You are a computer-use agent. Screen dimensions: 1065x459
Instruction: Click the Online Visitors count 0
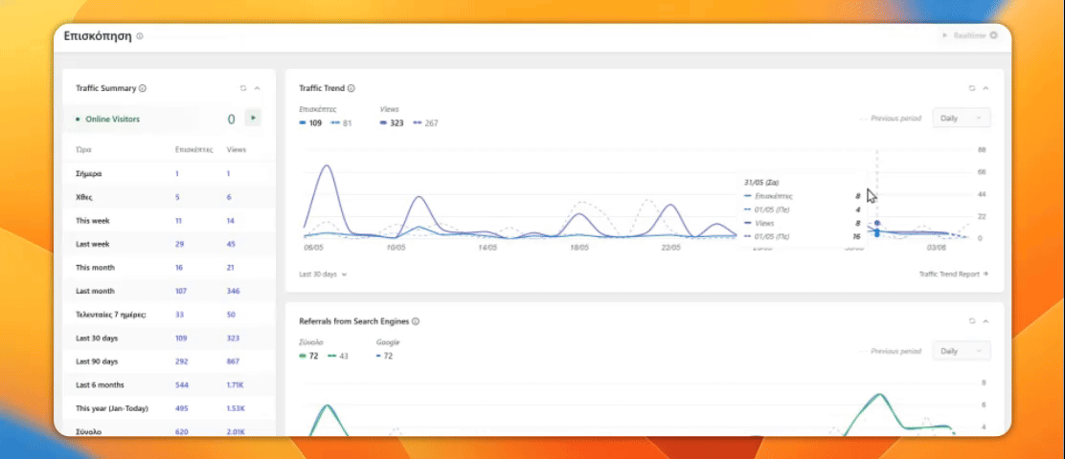click(231, 120)
